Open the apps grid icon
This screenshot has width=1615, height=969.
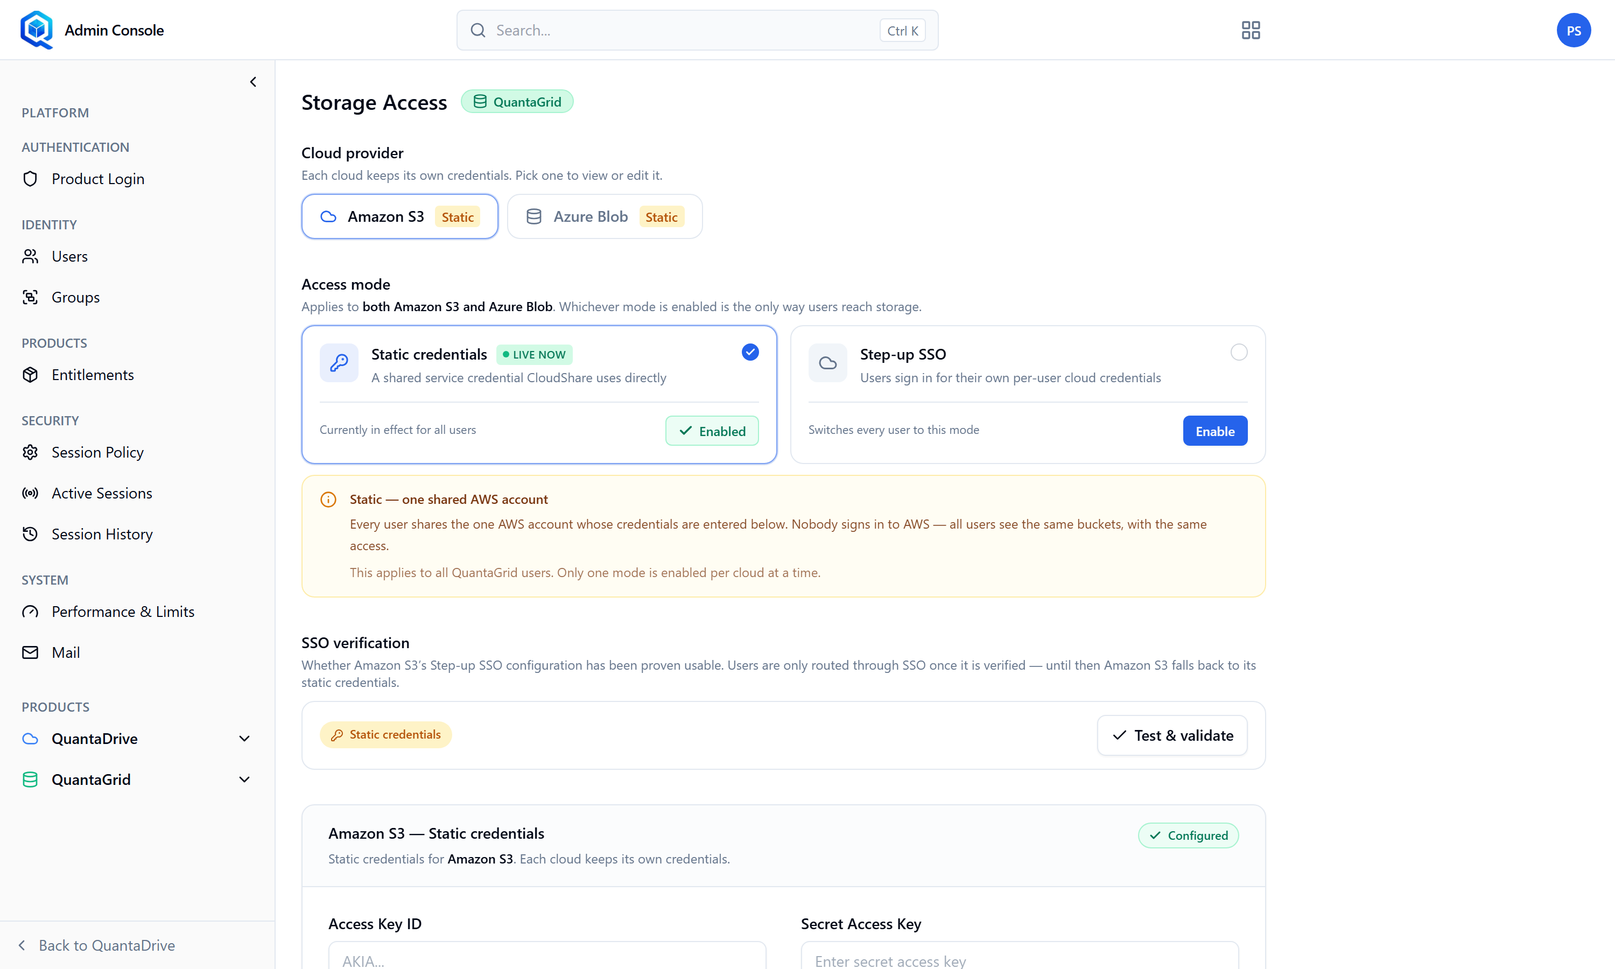coord(1250,30)
